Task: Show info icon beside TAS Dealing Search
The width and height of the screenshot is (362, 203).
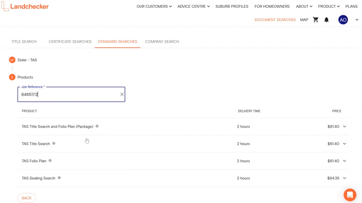Action: click(x=59, y=178)
